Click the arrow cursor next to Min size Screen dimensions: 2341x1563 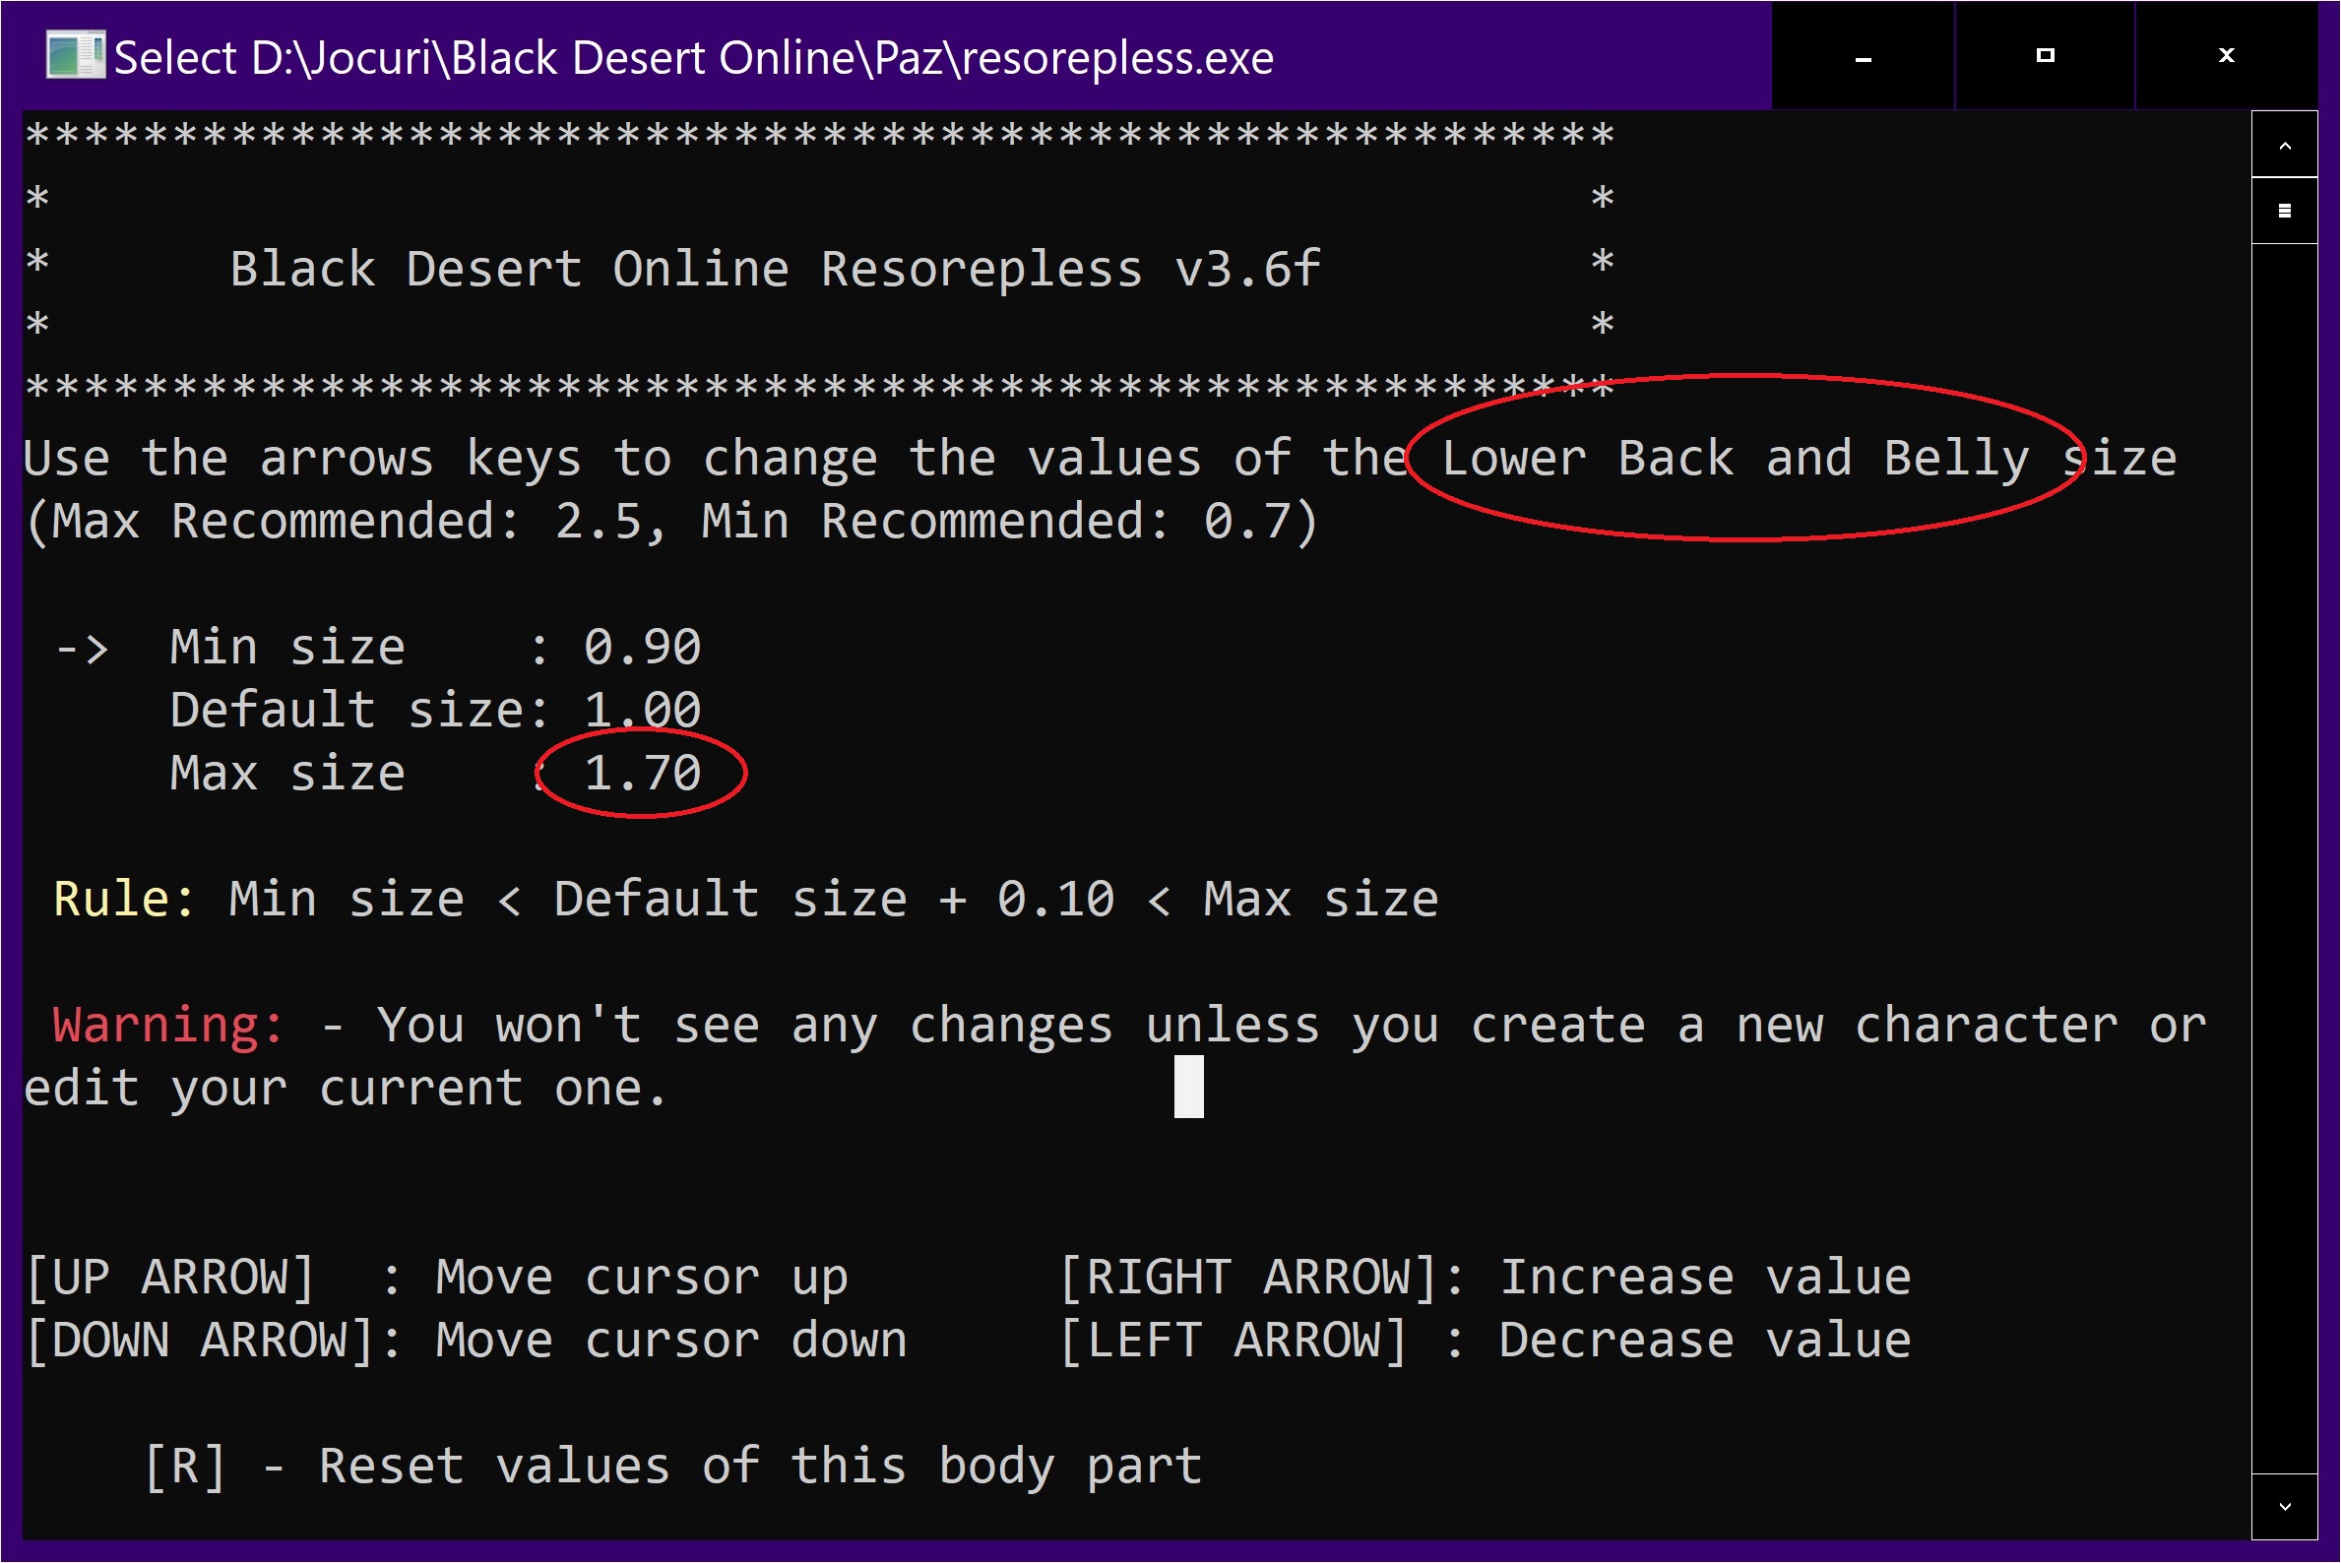[x=82, y=649]
